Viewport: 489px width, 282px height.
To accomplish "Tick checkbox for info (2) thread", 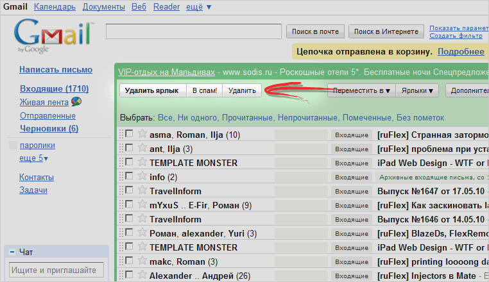I will (129, 176).
